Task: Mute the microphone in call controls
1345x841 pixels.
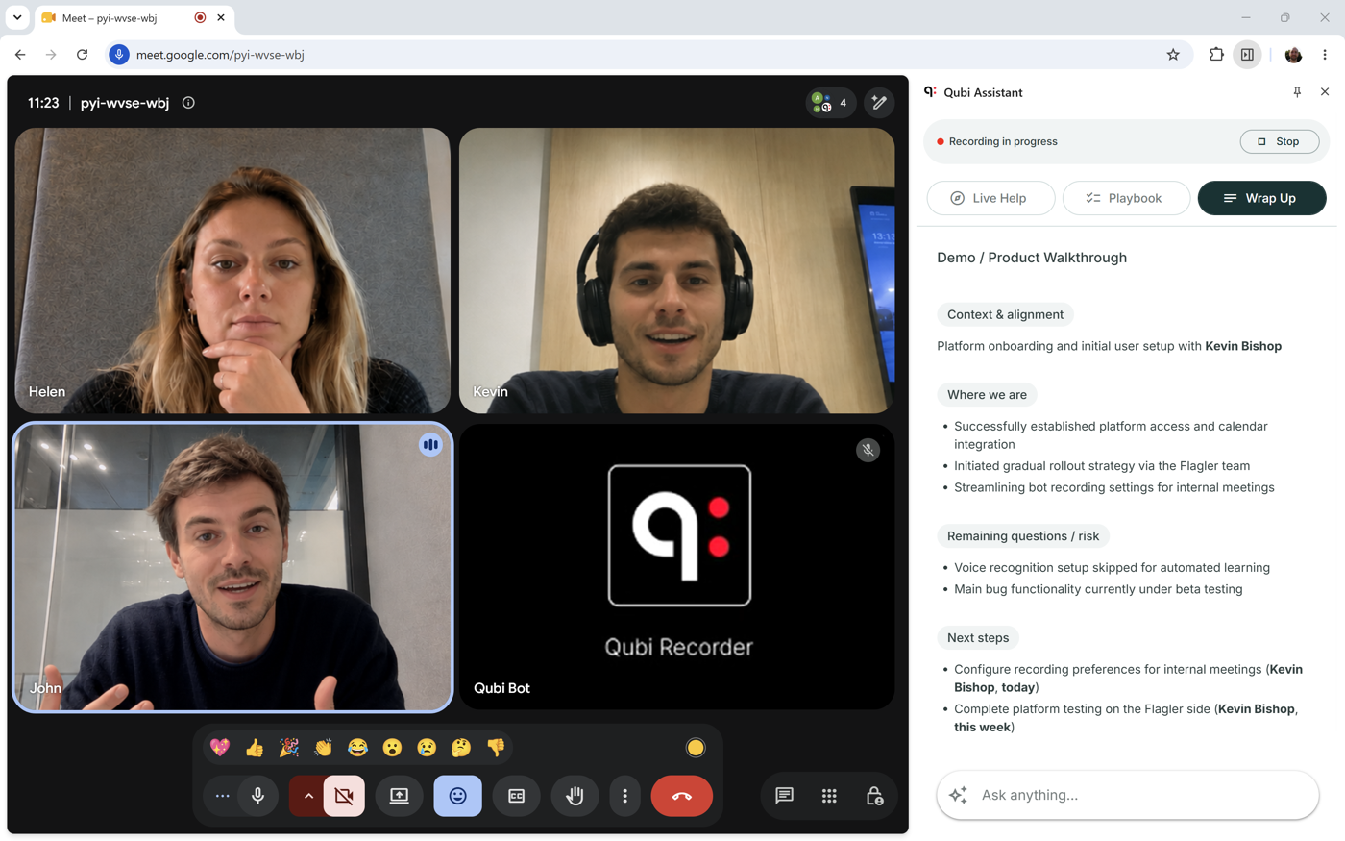Action: [257, 796]
